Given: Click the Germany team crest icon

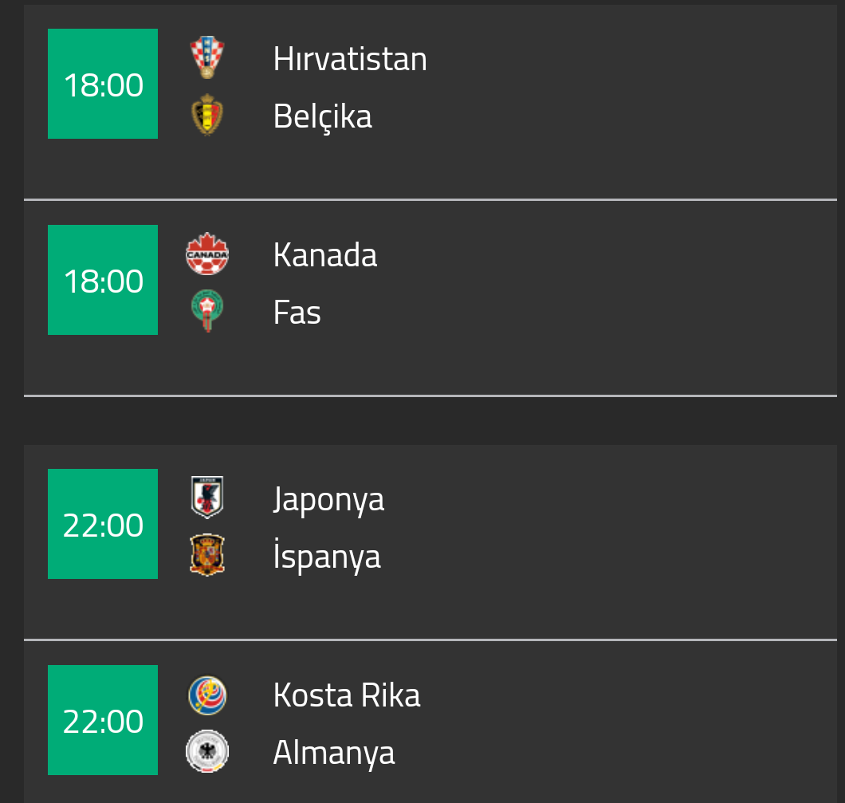Looking at the screenshot, I should point(207,751).
